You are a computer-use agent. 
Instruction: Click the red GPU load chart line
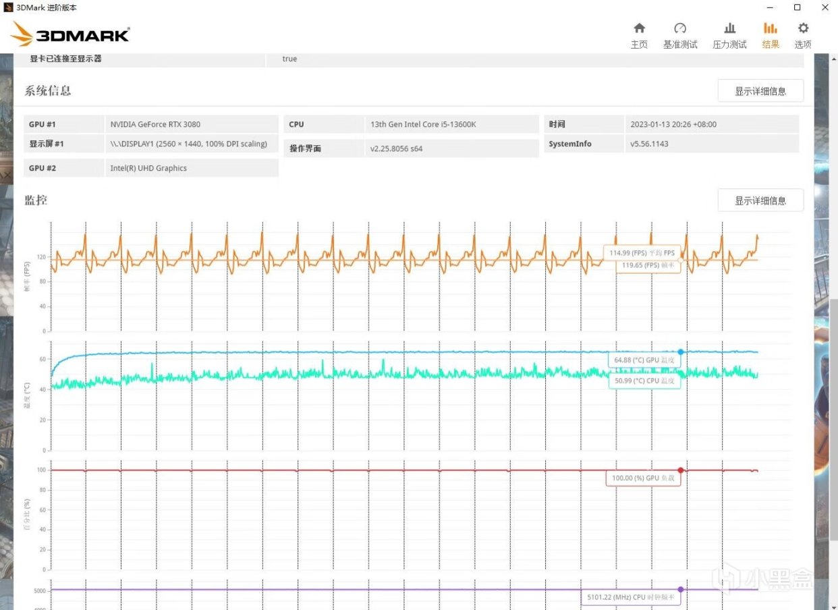[x=403, y=470]
